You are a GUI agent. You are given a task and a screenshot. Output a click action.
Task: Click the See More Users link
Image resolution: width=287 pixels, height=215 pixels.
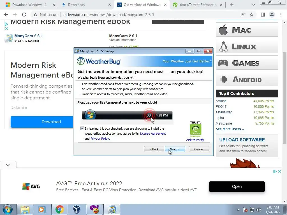click(230, 129)
